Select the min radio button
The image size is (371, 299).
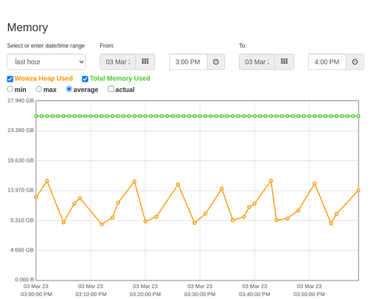coord(10,89)
